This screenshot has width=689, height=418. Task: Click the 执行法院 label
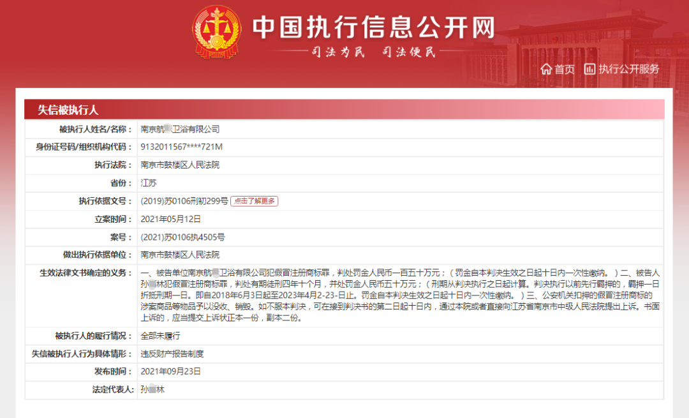[x=113, y=165]
